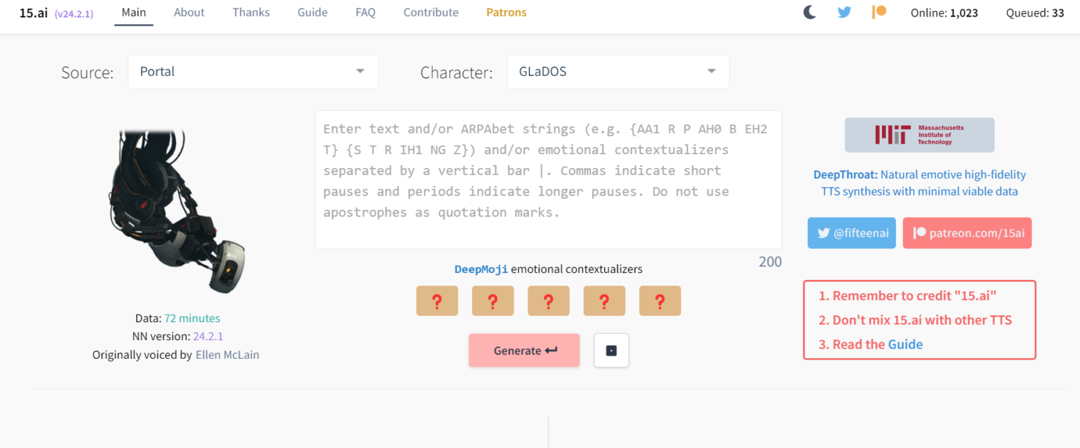Follow the Guide link in the reminders box
Screen dimensions: 1080x448
[x=905, y=344]
